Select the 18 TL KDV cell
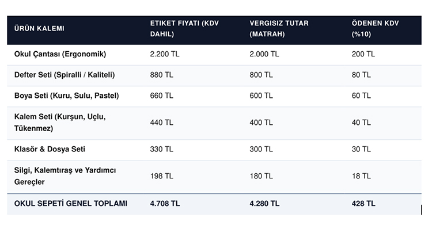Image resolution: width=432 pixels, height=225 pixels. [361, 176]
